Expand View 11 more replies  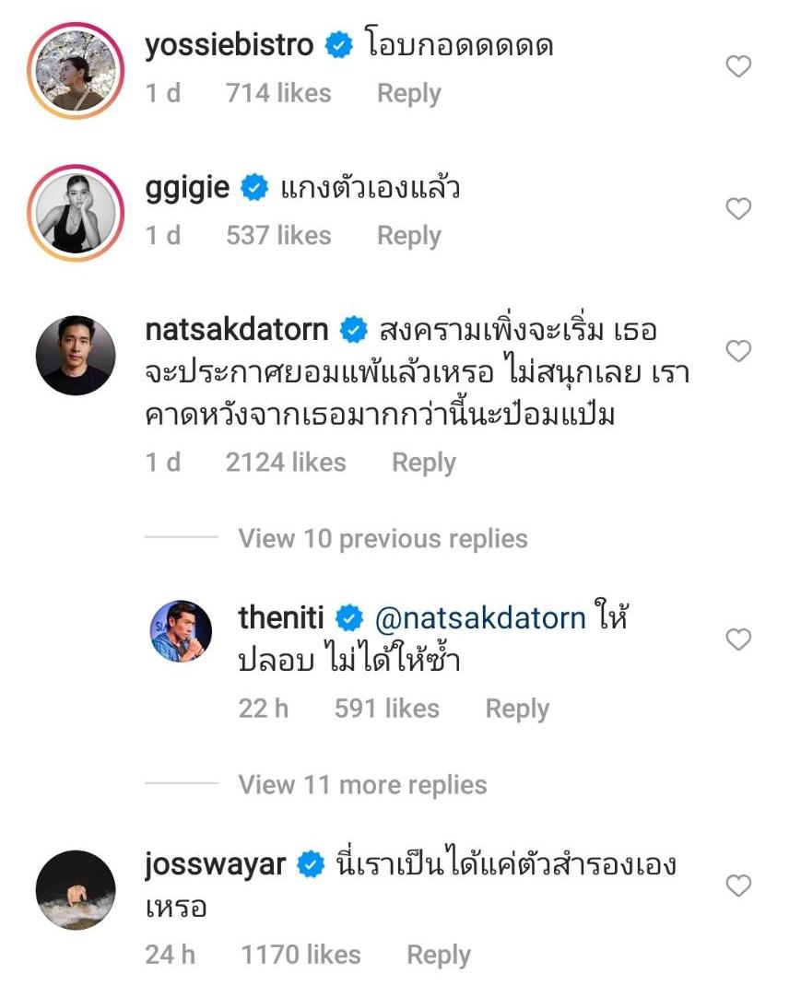tap(362, 785)
